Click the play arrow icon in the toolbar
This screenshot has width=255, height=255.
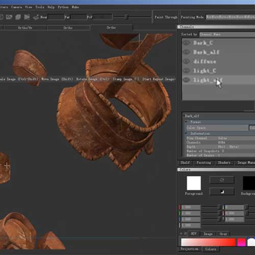(x=27, y=17)
